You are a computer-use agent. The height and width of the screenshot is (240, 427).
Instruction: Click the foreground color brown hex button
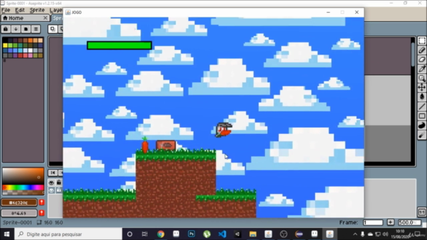pyautogui.click(x=19, y=203)
